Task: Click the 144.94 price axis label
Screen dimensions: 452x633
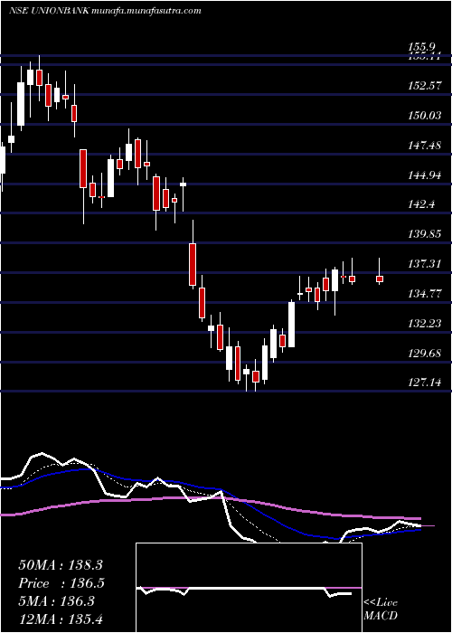Action: coord(424,175)
